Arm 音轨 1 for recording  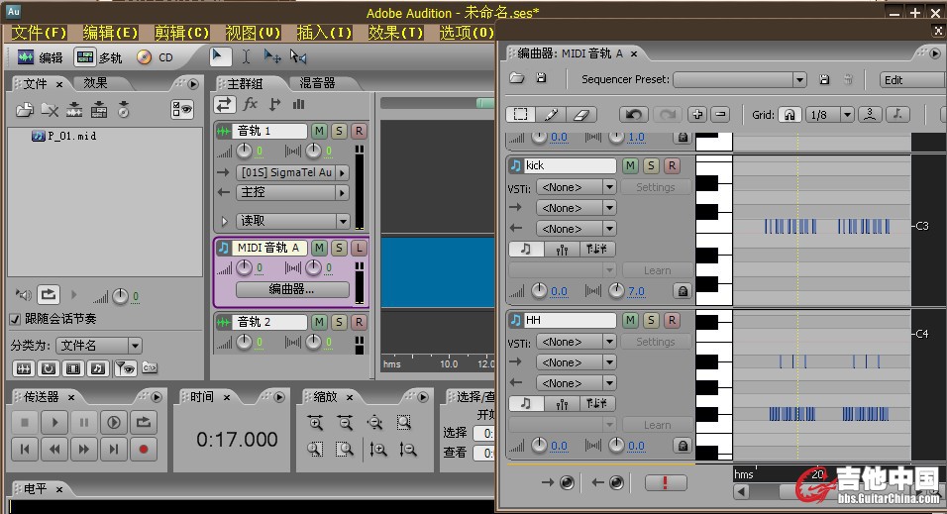click(x=359, y=131)
